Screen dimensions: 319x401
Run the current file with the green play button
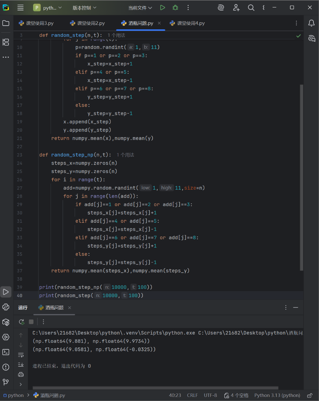162,8
